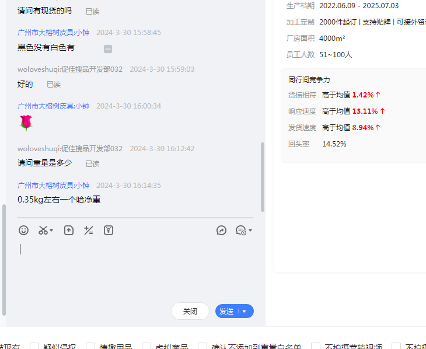Open the chat history icon
Image resolution: width=426 pixels, height=349 pixels.
(240, 231)
